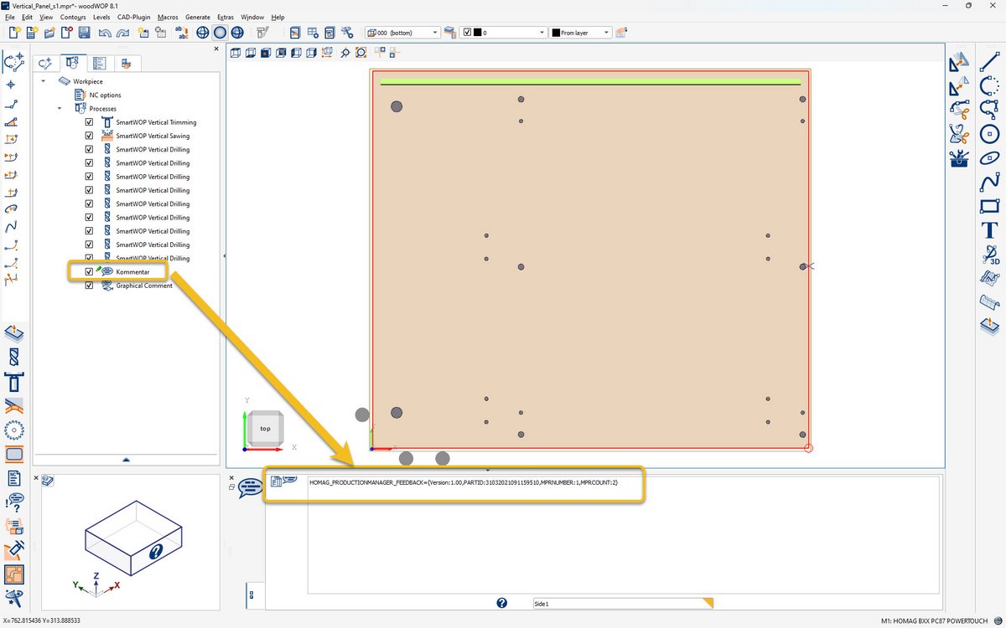Click the Kommentar comment text field
The height and width of the screenshot is (628, 1006).
pos(469,482)
